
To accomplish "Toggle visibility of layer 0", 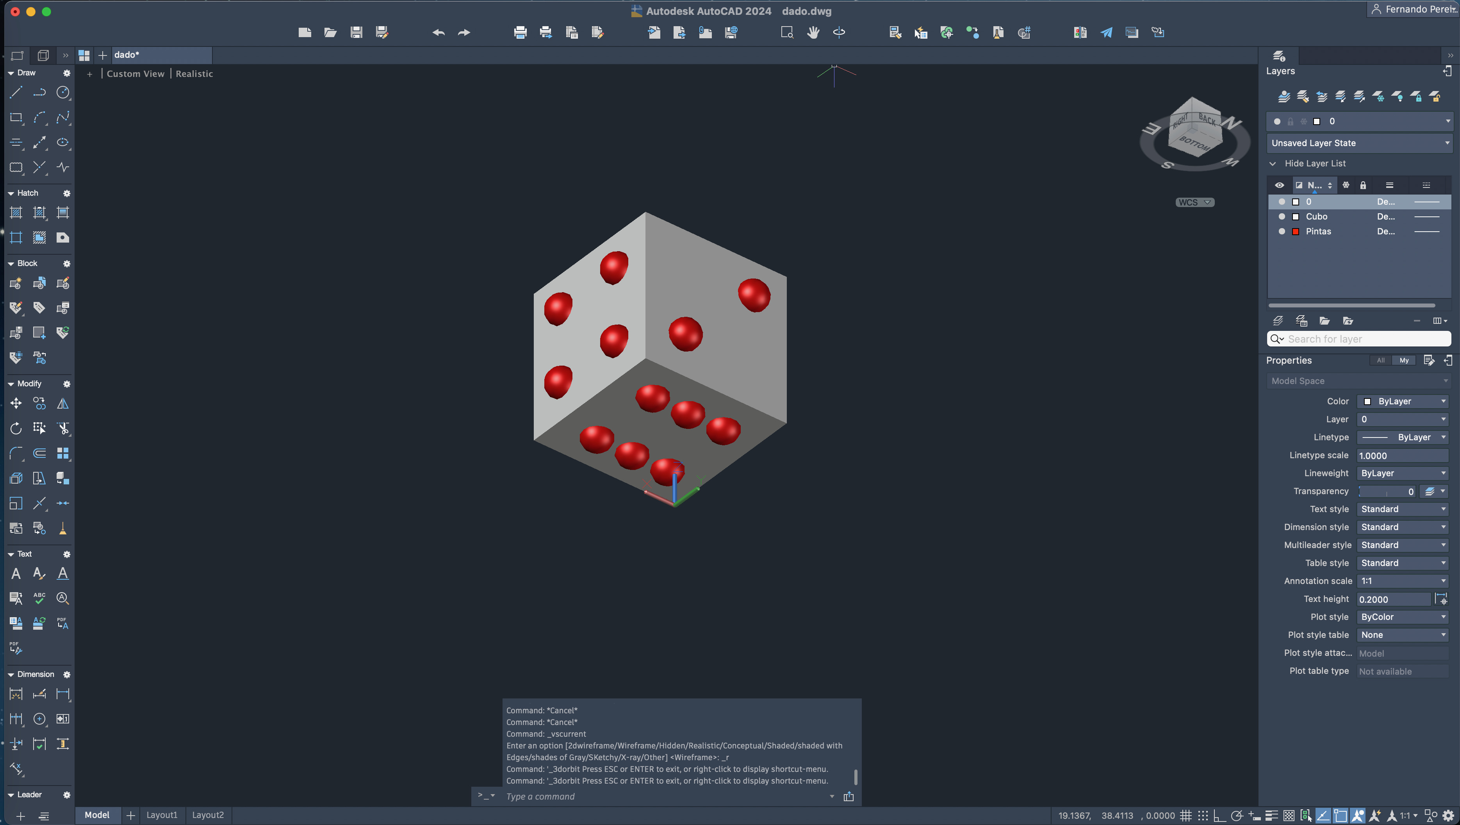I will click(1282, 202).
